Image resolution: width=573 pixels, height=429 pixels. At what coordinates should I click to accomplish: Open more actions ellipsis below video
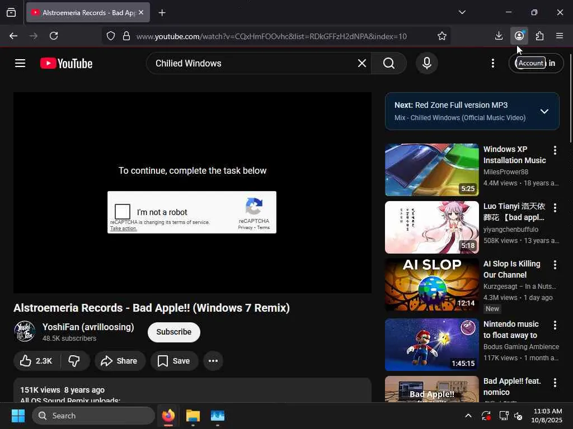[x=213, y=361]
